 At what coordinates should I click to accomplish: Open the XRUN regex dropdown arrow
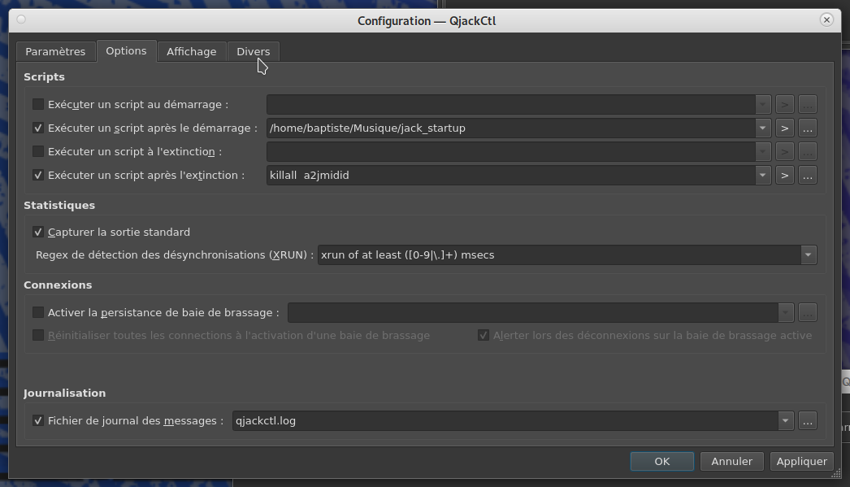click(809, 255)
